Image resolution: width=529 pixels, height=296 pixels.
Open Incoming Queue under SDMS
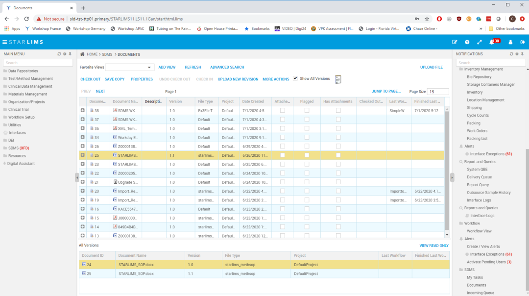[481, 293]
